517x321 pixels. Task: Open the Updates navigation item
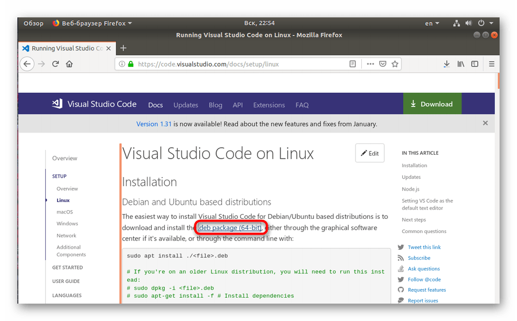tap(186, 105)
